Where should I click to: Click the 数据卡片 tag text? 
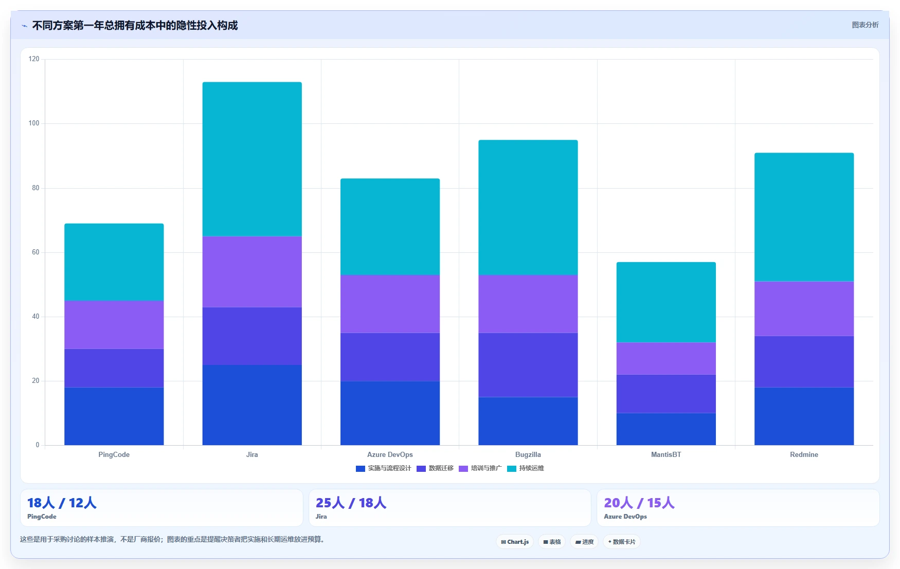pos(624,542)
